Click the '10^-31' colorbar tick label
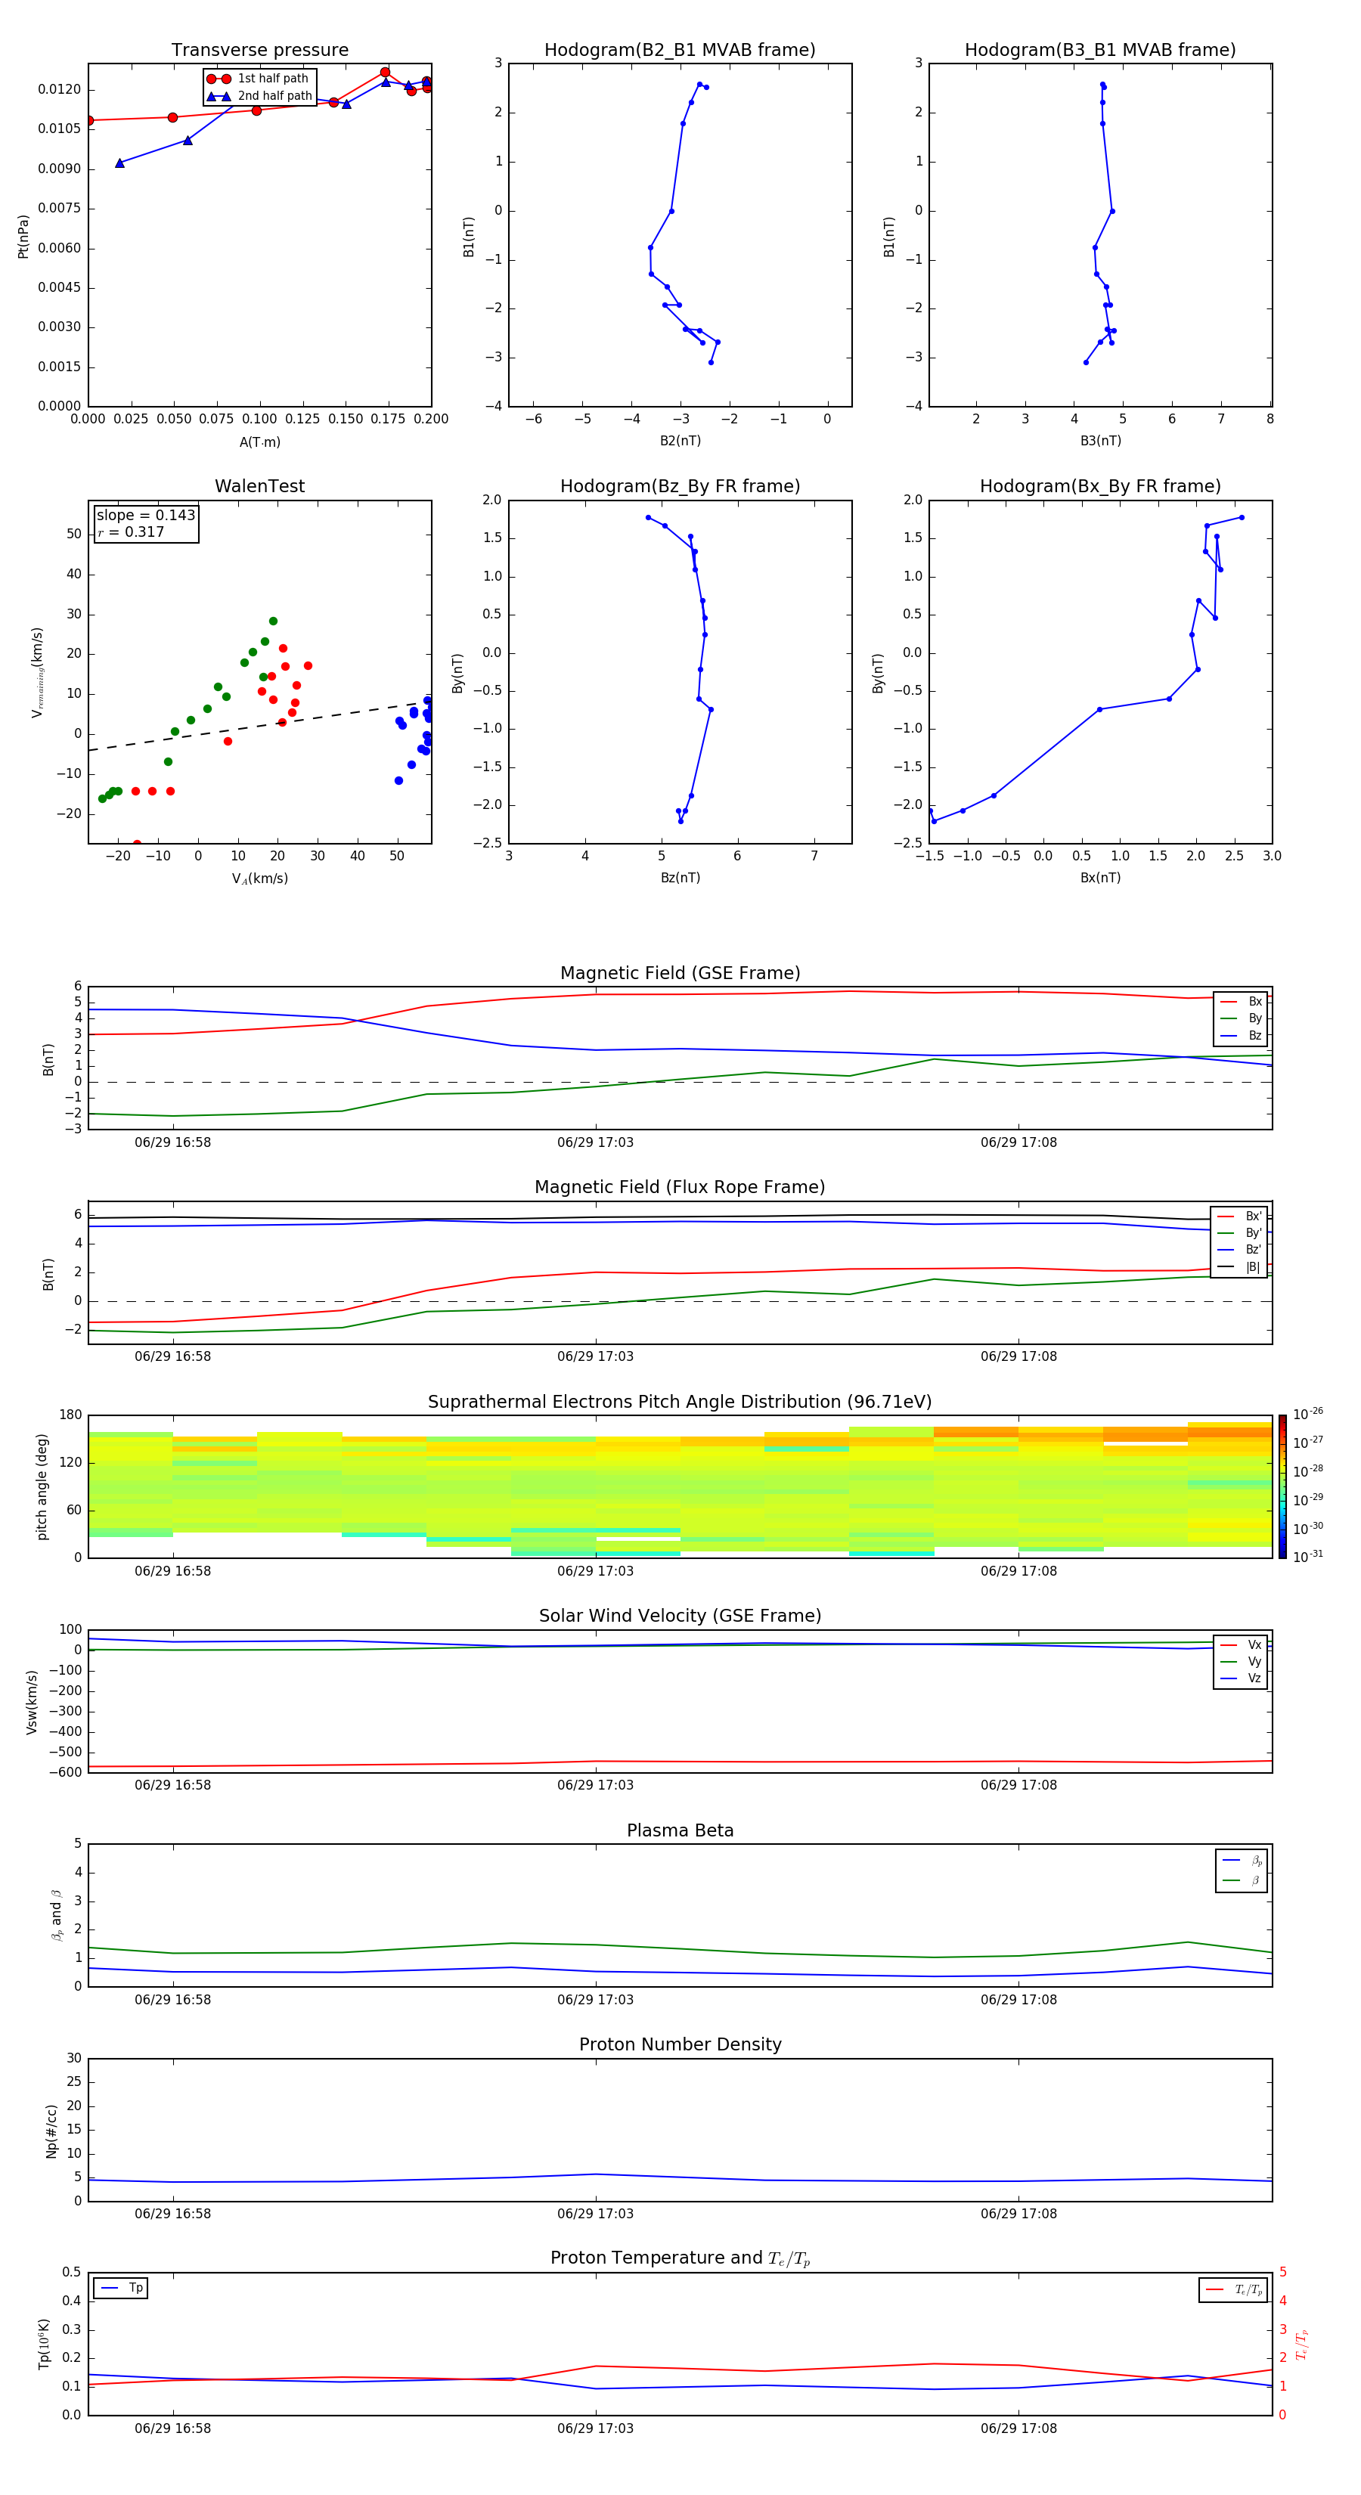 pos(1308,1557)
